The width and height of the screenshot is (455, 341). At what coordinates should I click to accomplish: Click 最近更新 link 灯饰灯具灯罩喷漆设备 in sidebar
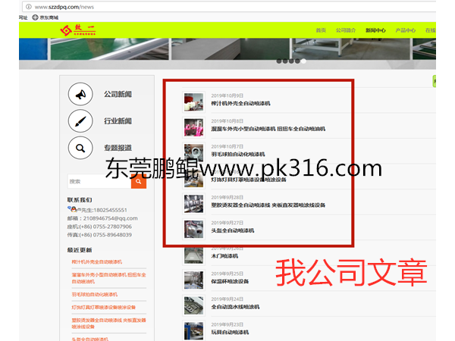[x=104, y=308]
